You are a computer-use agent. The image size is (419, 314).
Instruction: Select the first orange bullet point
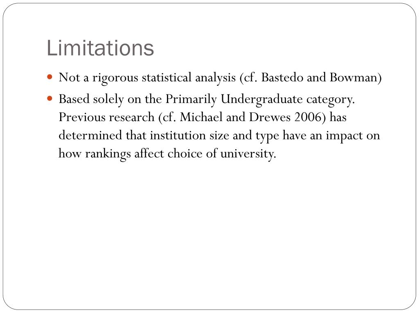point(50,77)
